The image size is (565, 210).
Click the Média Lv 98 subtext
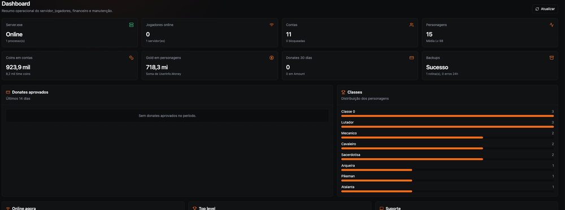coord(434,41)
